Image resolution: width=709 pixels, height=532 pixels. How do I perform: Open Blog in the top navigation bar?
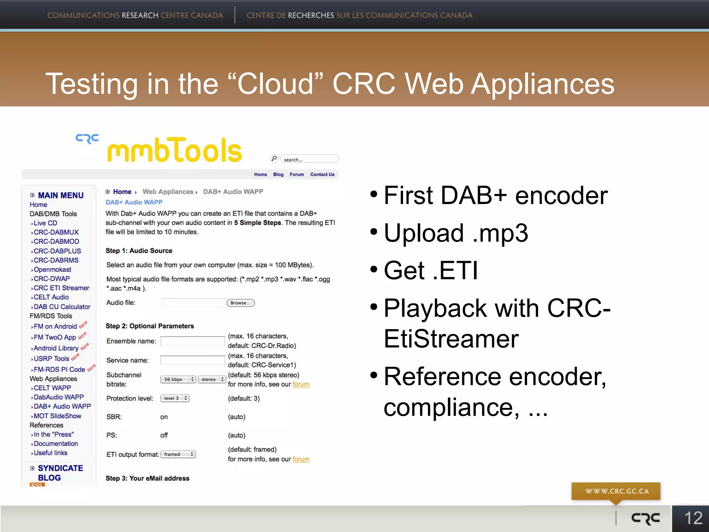click(x=278, y=175)
